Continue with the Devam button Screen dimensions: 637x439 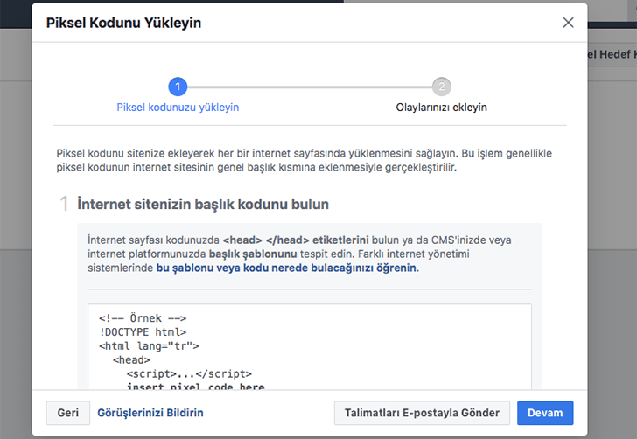545,413
